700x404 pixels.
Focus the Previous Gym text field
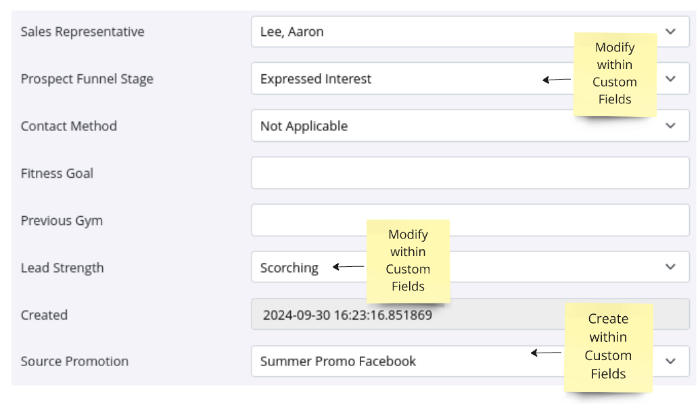(470, 220)
